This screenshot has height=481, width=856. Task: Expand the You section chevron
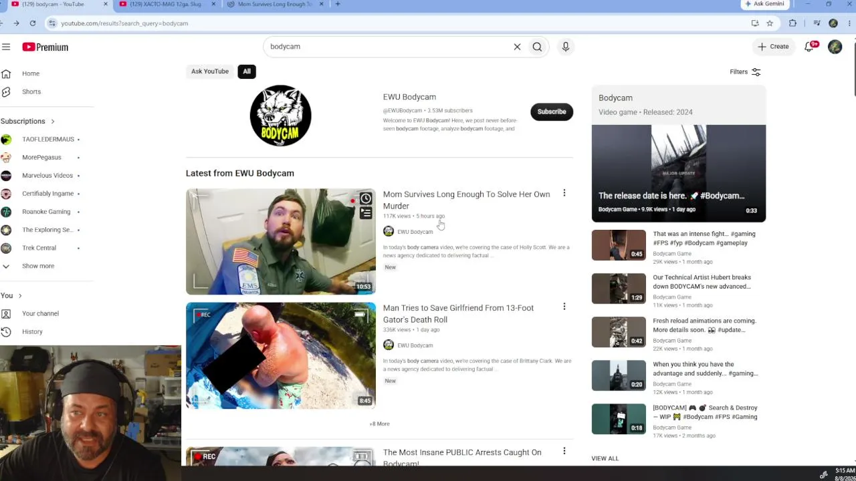(20, 295)
